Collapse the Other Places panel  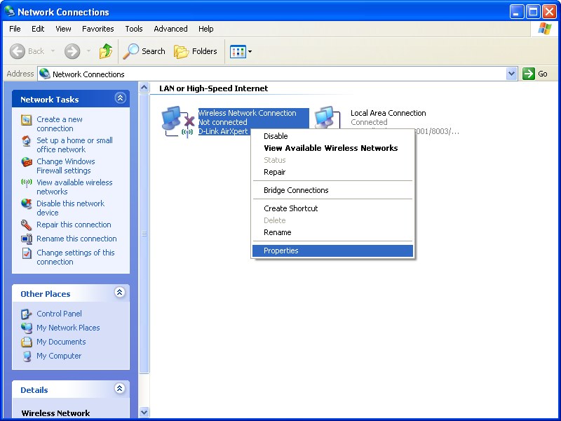[120, 293]
